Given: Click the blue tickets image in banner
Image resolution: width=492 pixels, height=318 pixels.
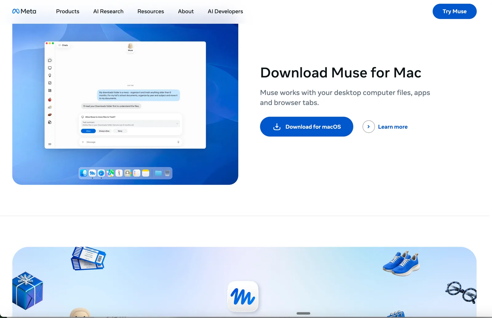Looking at the screenshot, I should [88, 259].
